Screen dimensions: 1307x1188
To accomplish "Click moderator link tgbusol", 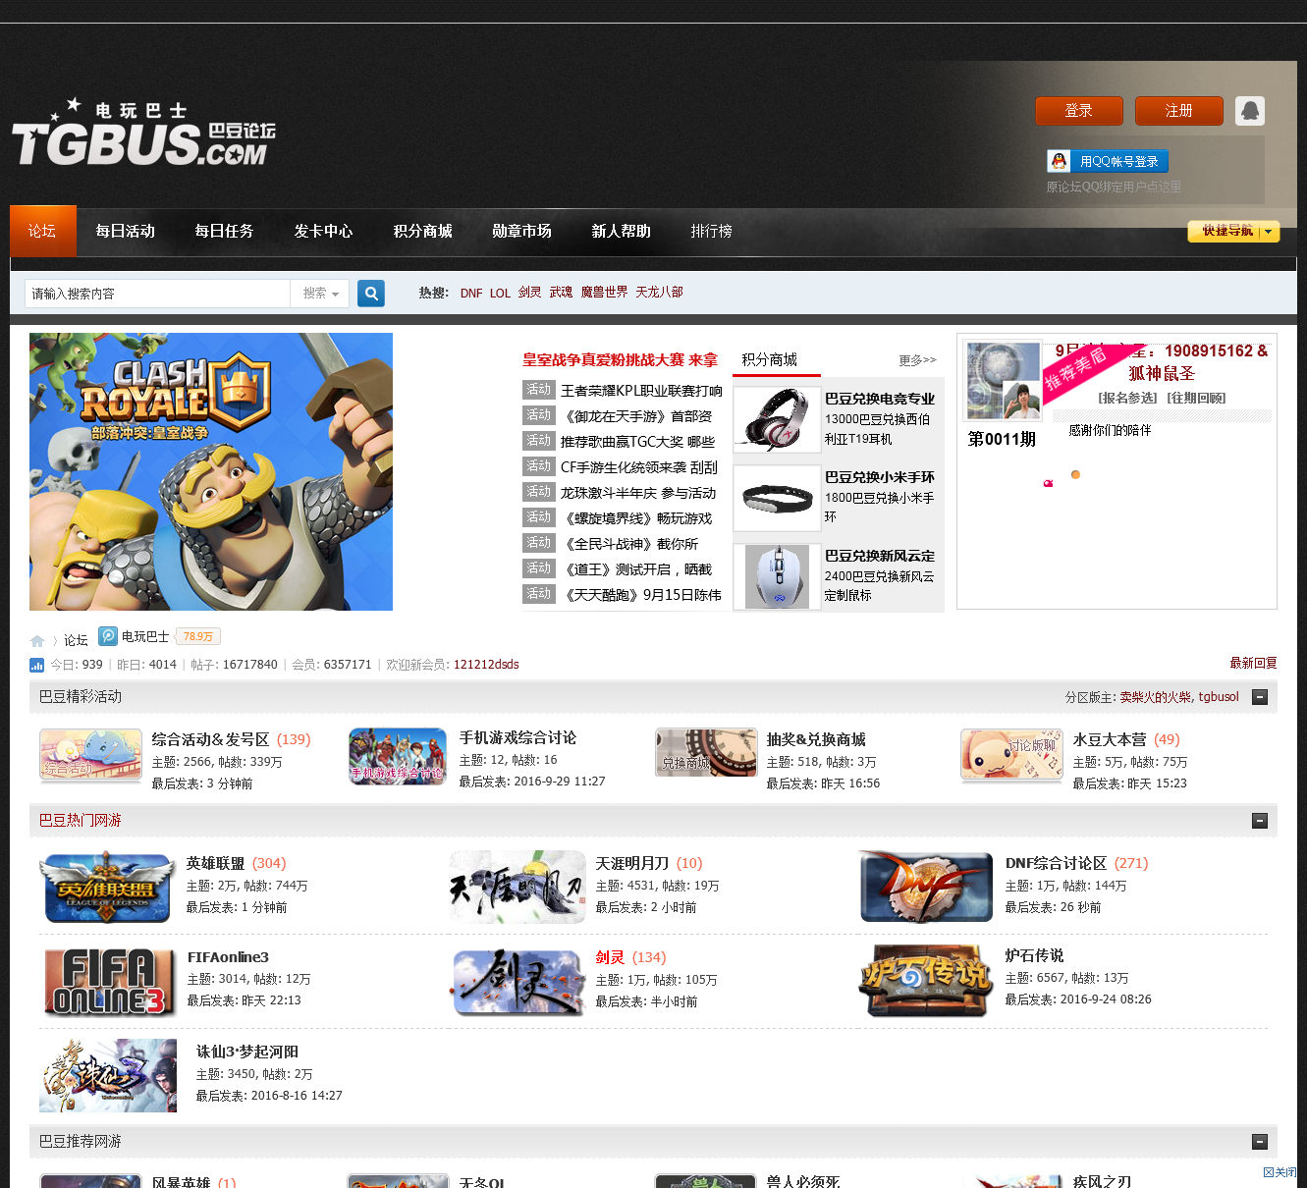I will (1219, 697).
